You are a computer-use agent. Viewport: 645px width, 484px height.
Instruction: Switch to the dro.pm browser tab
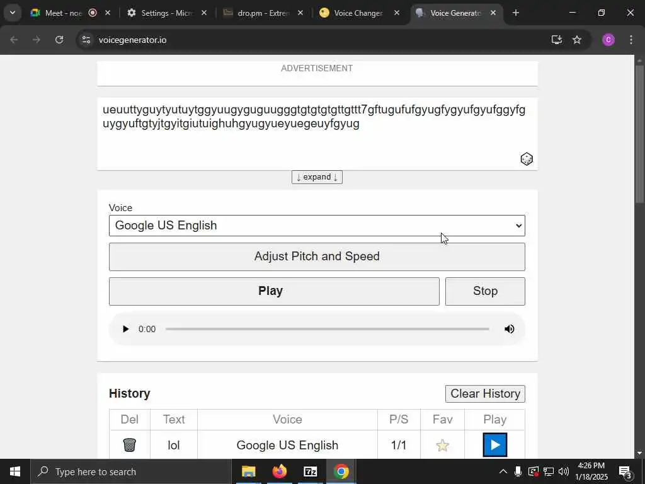[264, 13]
